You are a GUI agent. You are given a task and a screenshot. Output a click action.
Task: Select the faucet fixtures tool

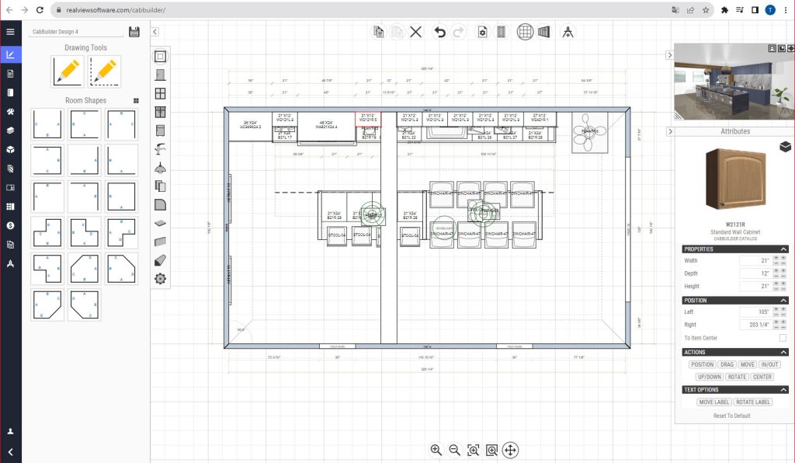(x=160, y=149)
